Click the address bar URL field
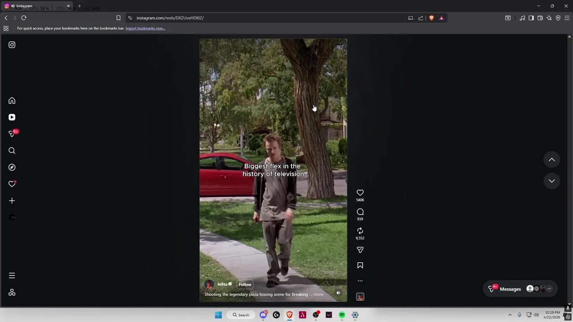Viewport: 573px width, 322px height. tap(269, 18)
